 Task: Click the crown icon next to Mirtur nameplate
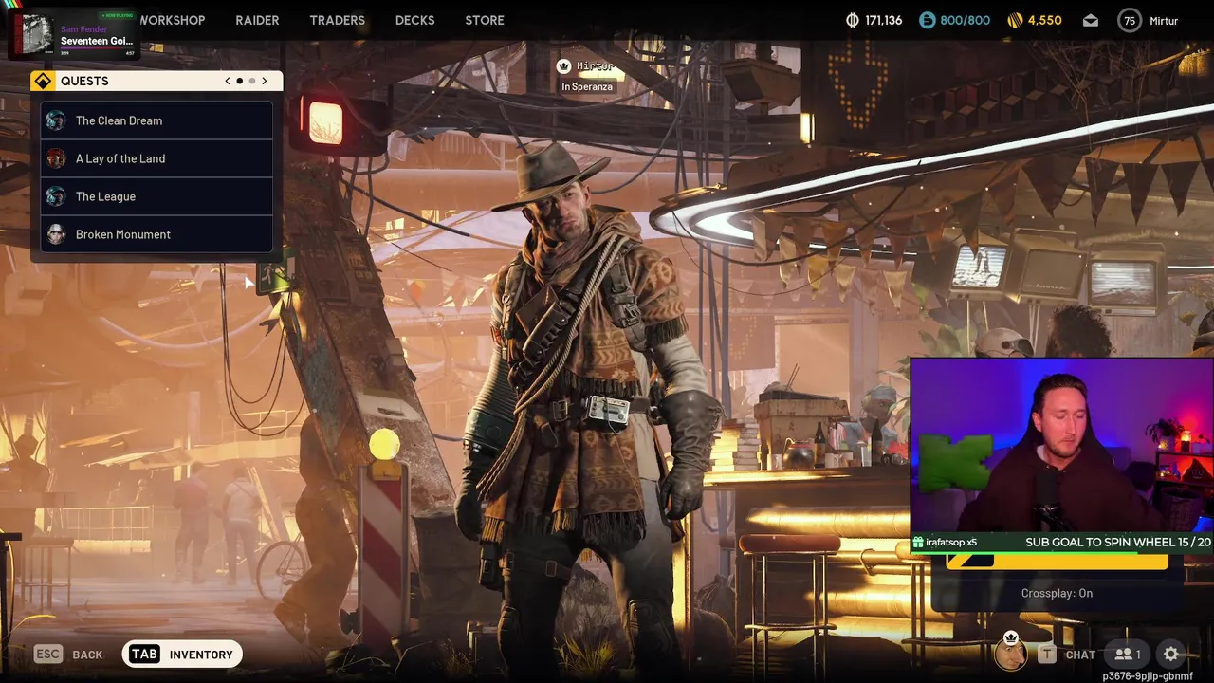tap(564, 66)
